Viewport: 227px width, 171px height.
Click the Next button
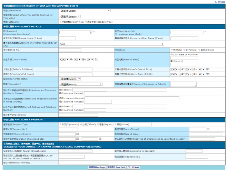pyautogui.click(x=134, y=167)
